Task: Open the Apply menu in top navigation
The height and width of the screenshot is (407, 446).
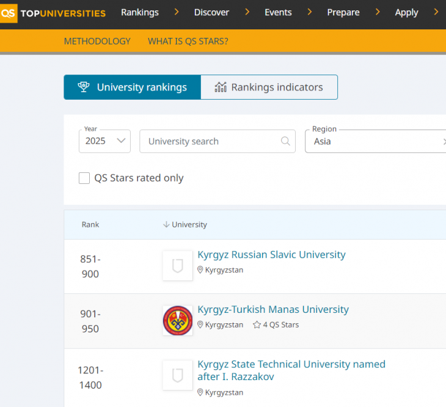Action: (x=406, y=12)
